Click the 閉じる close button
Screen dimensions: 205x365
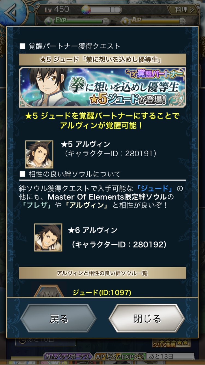tap(147, 318)
